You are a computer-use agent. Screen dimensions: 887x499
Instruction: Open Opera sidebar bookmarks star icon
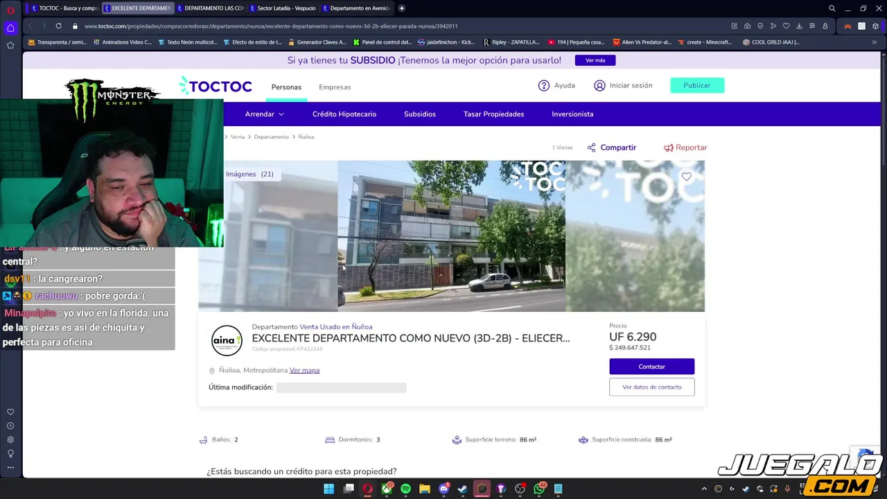click(x=10, y=45)
